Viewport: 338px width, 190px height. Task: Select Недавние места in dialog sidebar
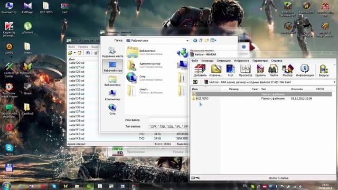tap(112, 52)
